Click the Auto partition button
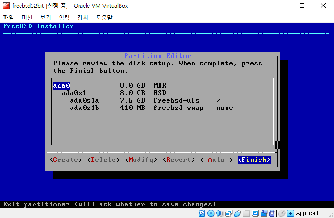This screenshot has width=334, height=218. pos(216,160)
